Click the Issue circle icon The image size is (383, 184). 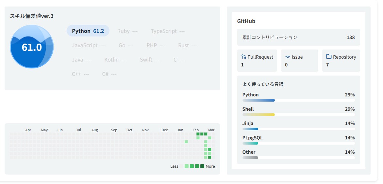[288, 57]
